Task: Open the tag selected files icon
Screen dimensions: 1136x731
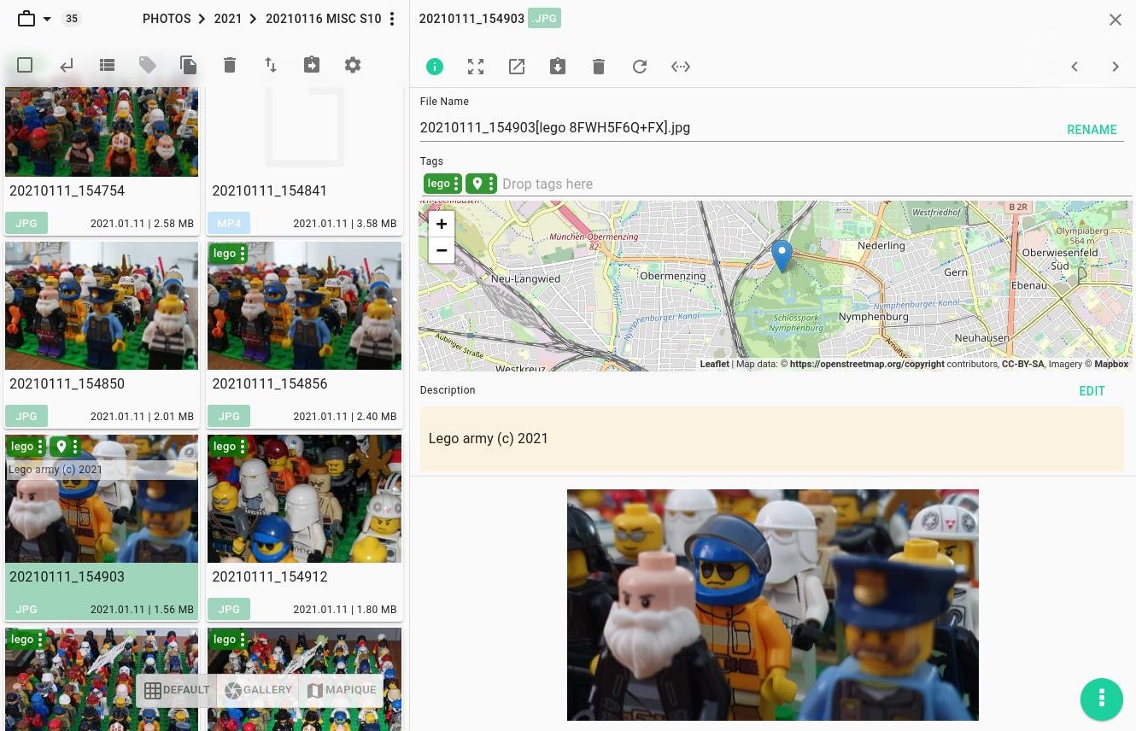Action: click(x=148, y=65)
